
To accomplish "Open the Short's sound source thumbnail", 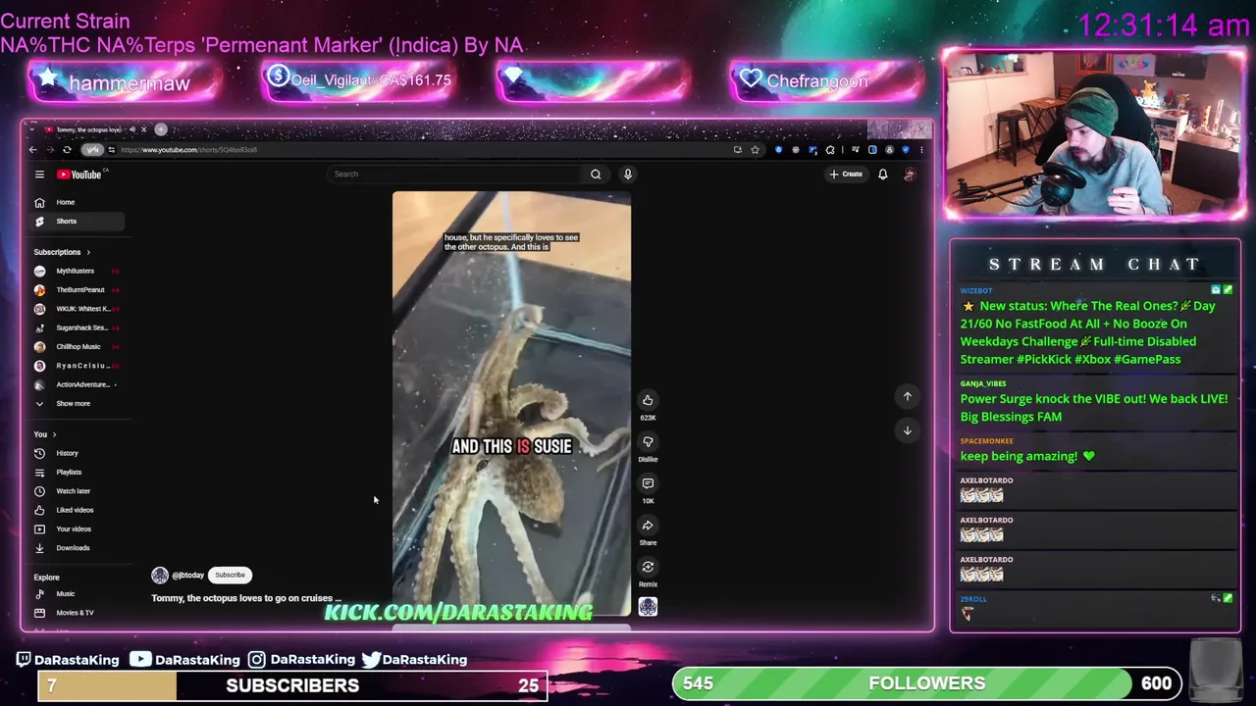I will (x=648, y=607).
